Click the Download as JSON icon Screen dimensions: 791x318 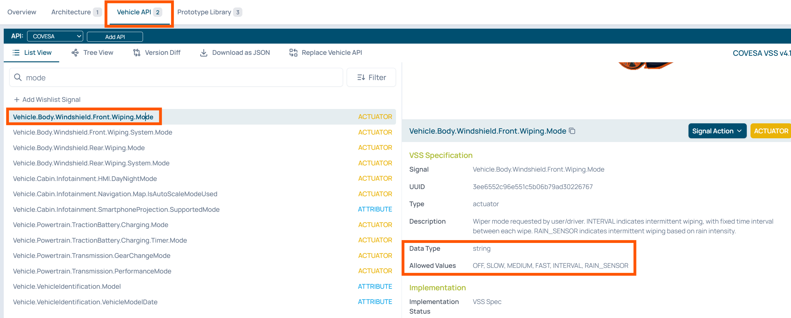click(203, 53)
